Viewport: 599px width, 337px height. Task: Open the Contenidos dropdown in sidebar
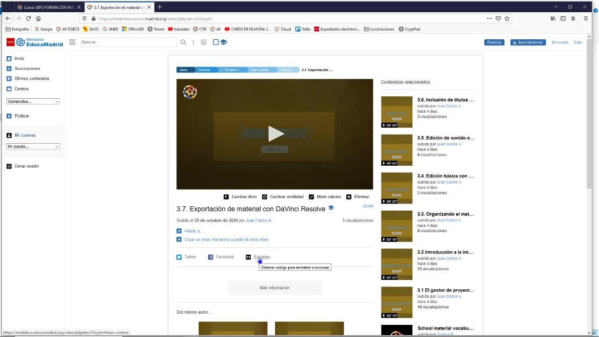coord(33,102)
